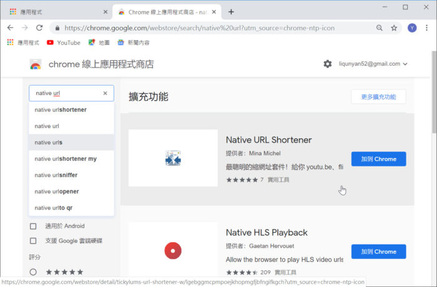Choose suggestion native urlopener
This screenshot has height=287, width=437.
click(71, 191)
